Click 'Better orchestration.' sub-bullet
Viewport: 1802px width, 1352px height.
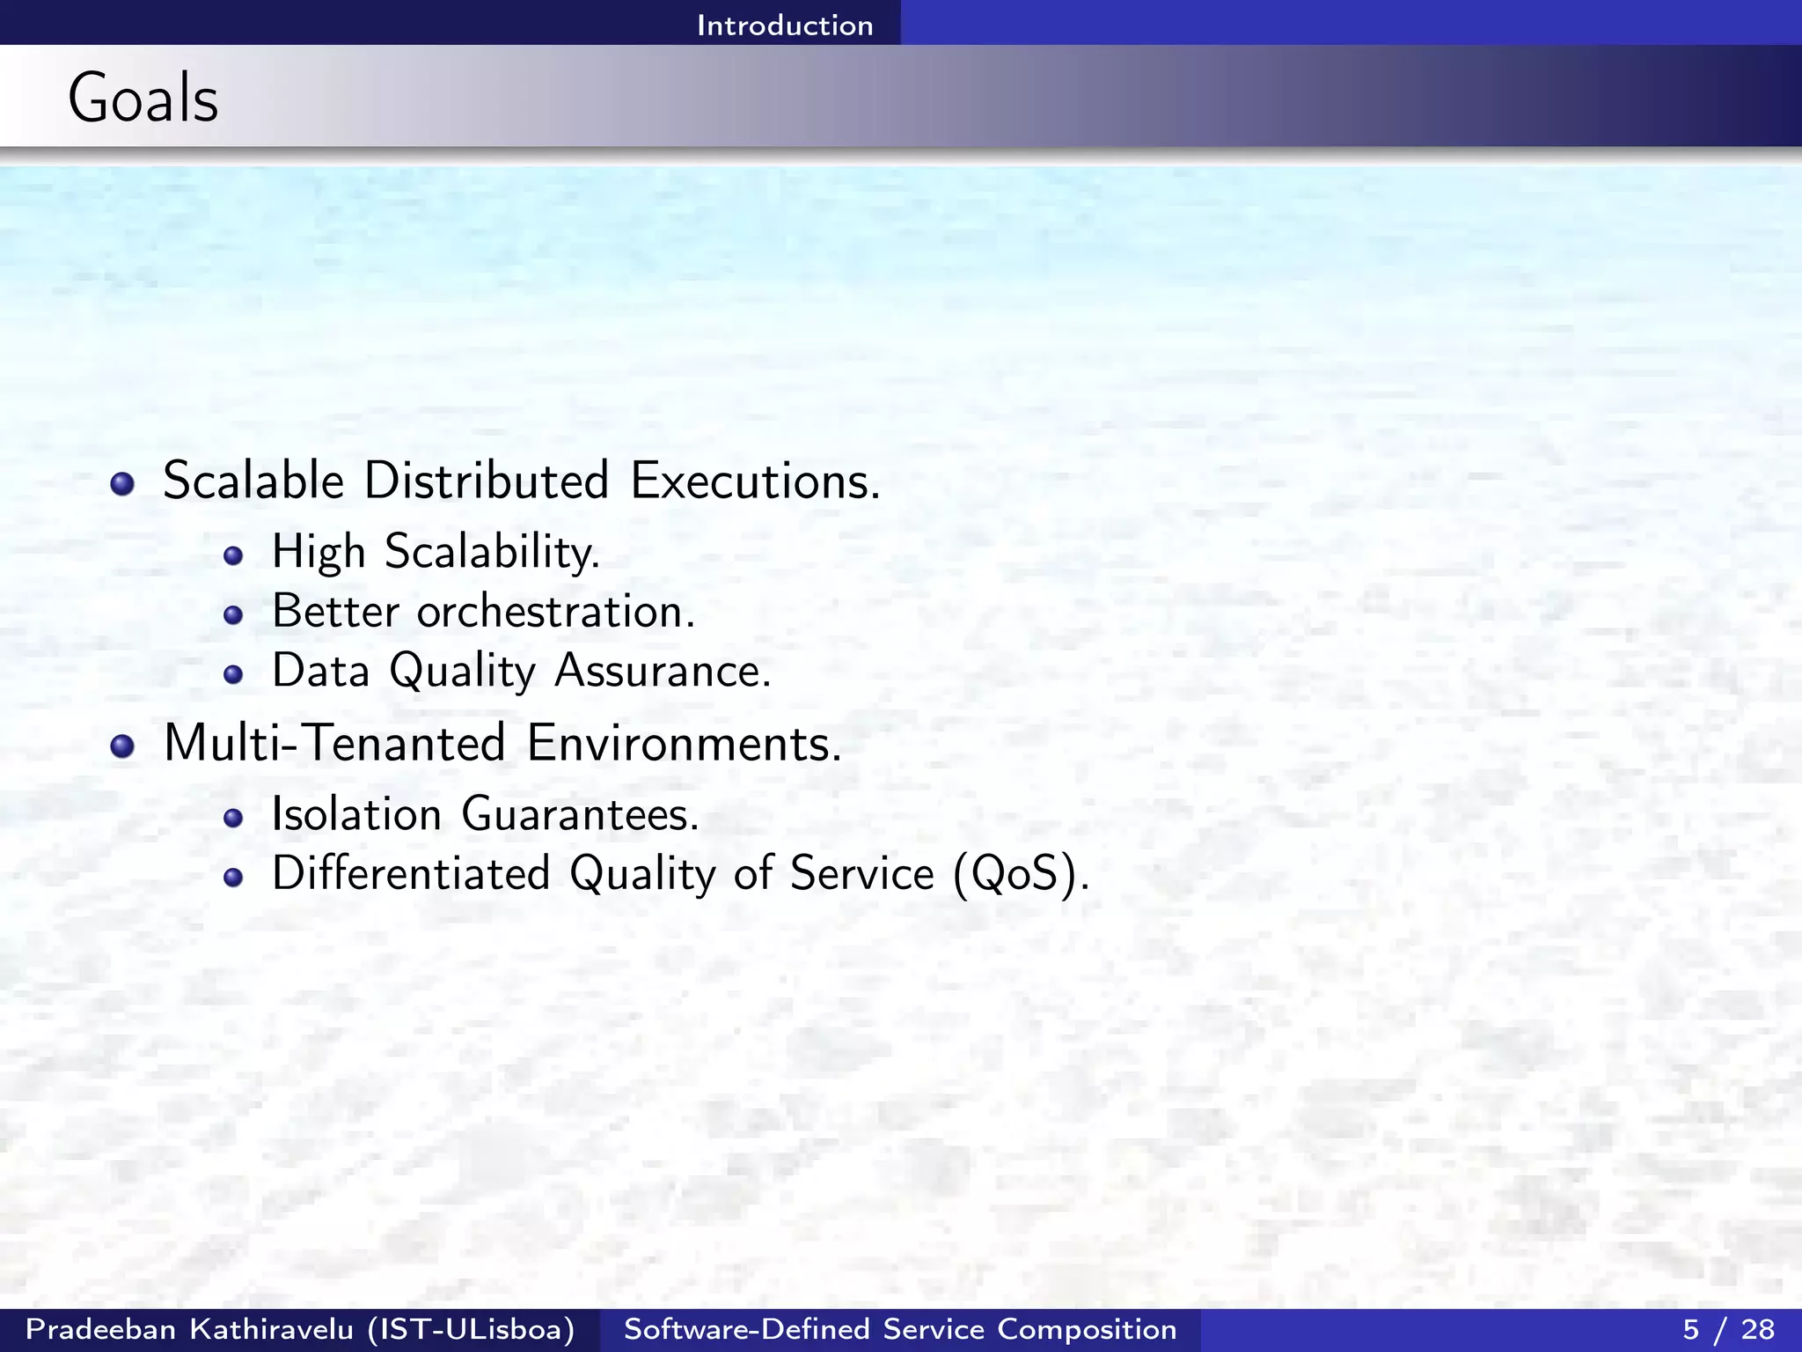click(x=484, y=611)
